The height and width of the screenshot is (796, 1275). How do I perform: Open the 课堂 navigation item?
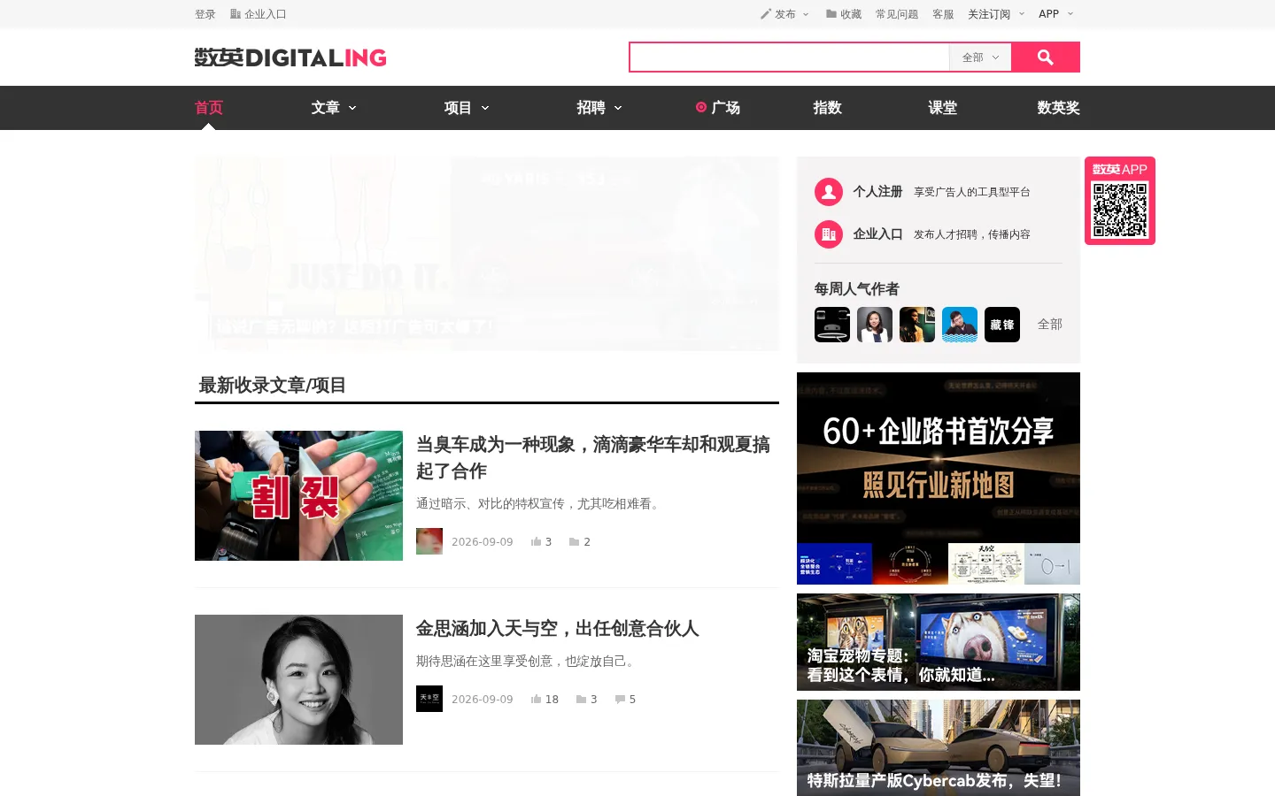click(942, 108)
